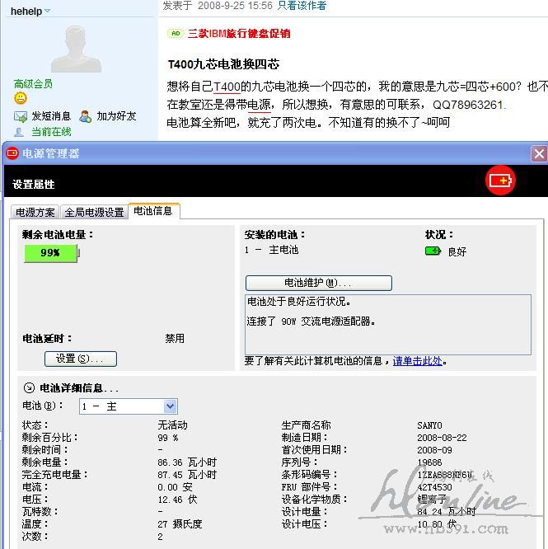Click the green battery status icon

[x=433, y=251]
